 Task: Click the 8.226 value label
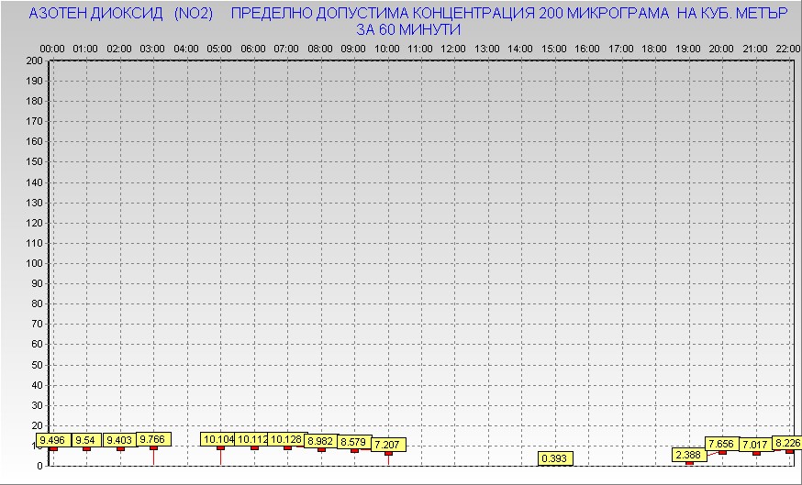(x=787, y=443)
